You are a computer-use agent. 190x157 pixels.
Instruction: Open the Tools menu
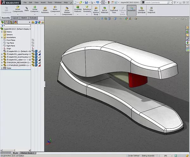pos(50,3)
